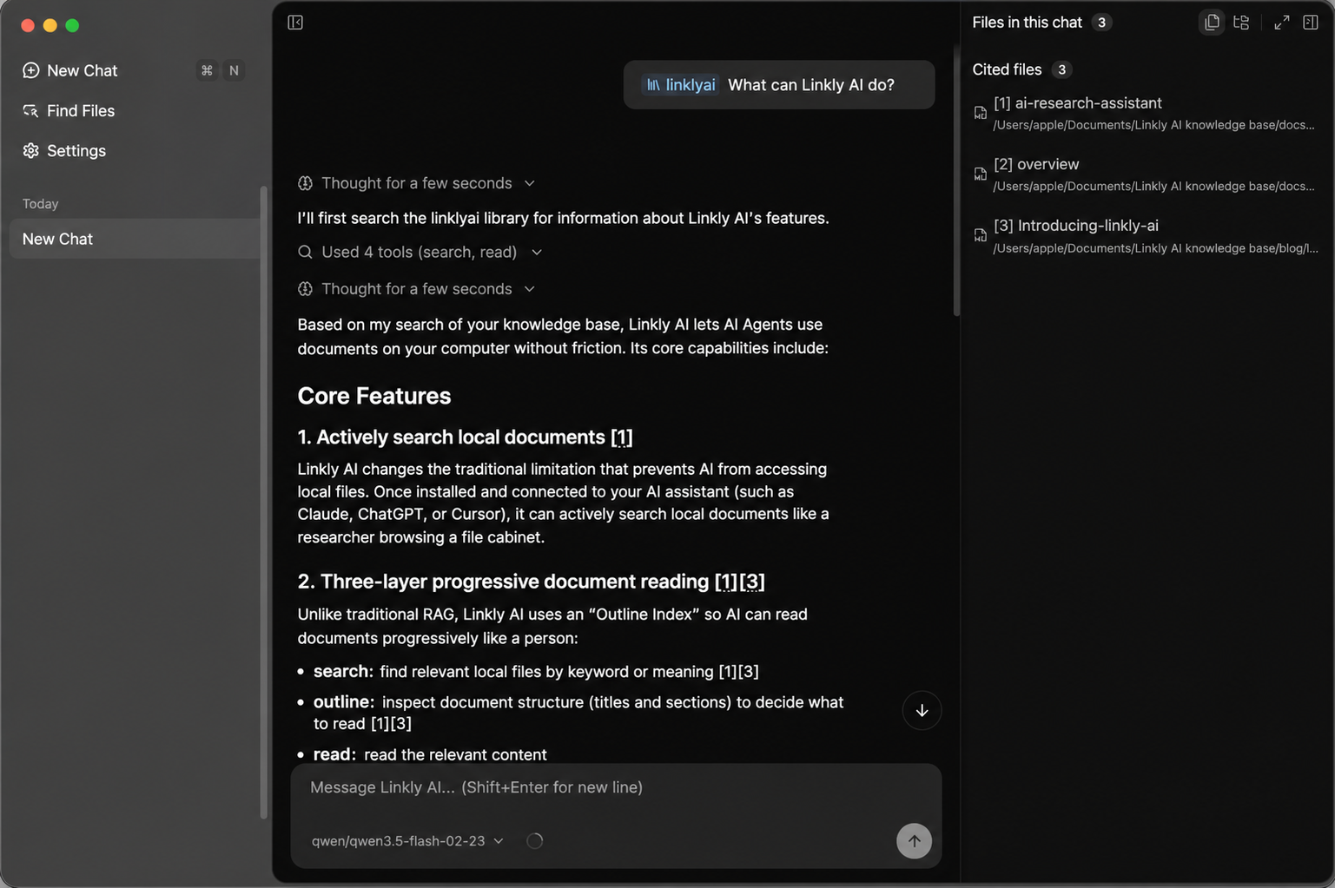Click citation [1] in "Actively search local documents"
The width and height of the screenshot is (1335, 888).
coord(621,437)
